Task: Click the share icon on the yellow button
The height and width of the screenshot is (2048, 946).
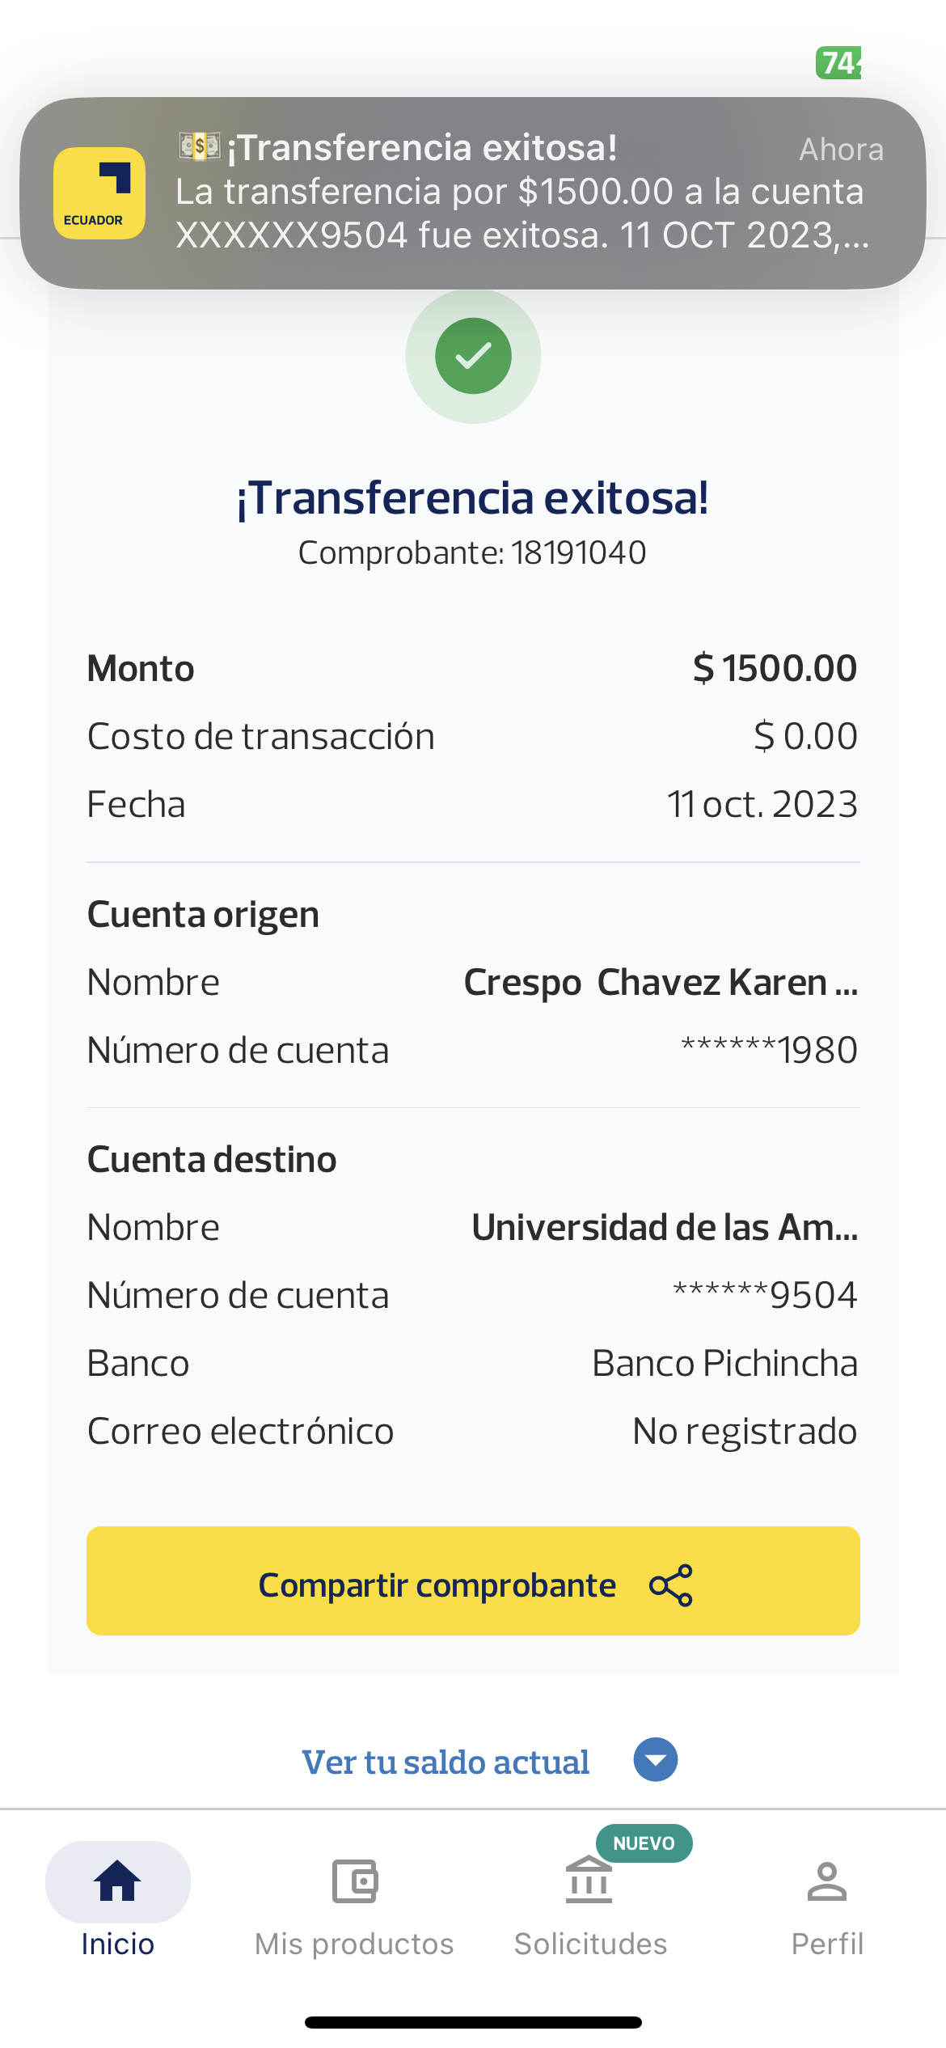Action: pos(671,1585)
